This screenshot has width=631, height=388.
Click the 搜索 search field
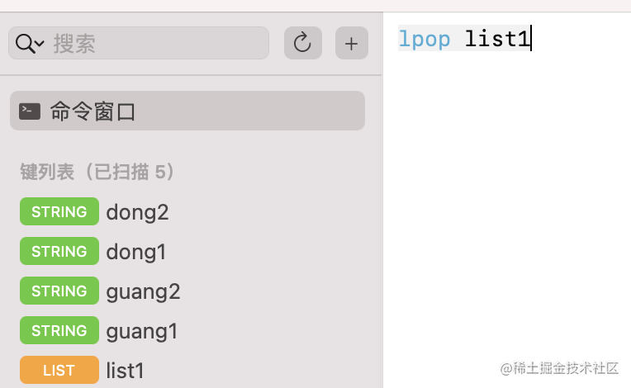click(139, 43)
